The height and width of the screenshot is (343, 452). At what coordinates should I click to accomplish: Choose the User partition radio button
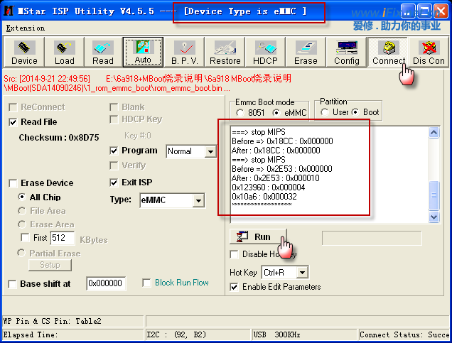(325, 112)
